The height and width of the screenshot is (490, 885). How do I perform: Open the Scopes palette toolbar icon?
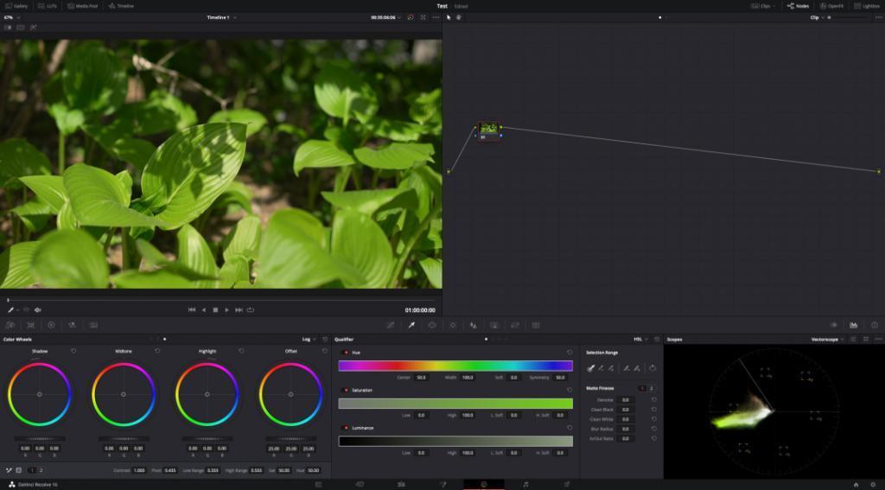pos(853,325)
